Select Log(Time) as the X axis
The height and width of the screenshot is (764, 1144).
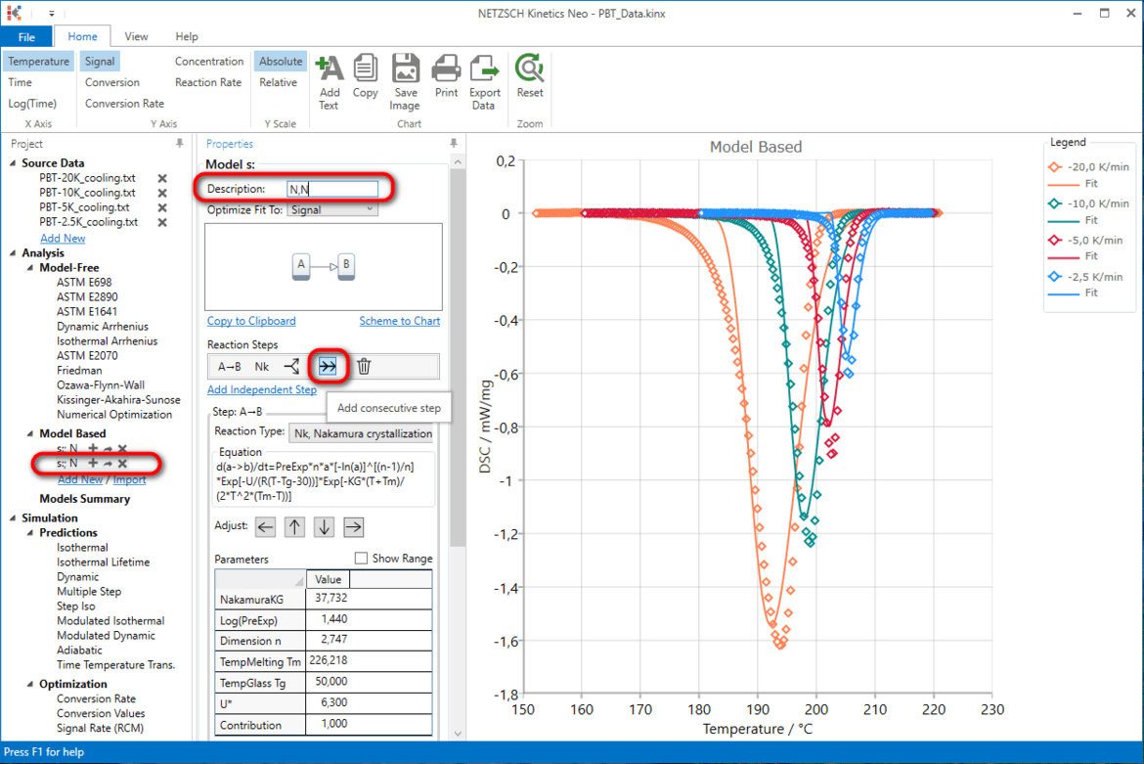(32, 104)
